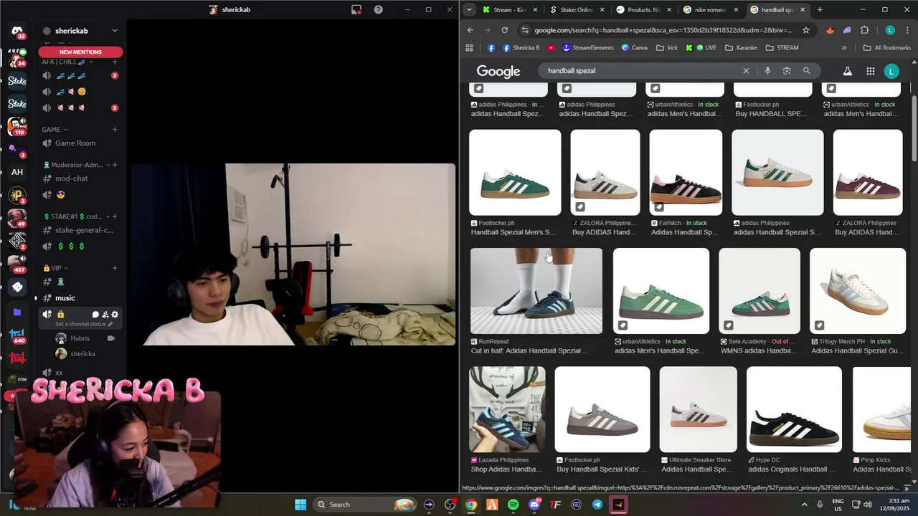The width and height of the screenshot is (918, 516).
Task: Open the Discord help icon
Action: pyautogui.click(x=378, y=9)
